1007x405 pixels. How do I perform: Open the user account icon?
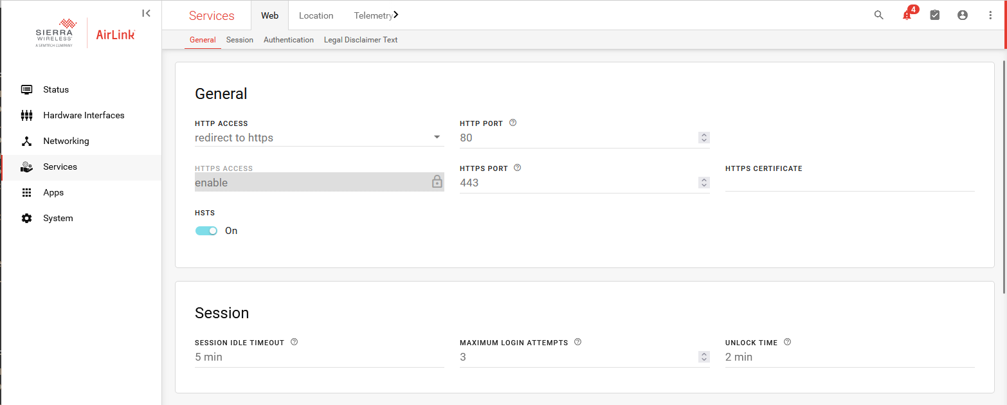tap(962, 15)
